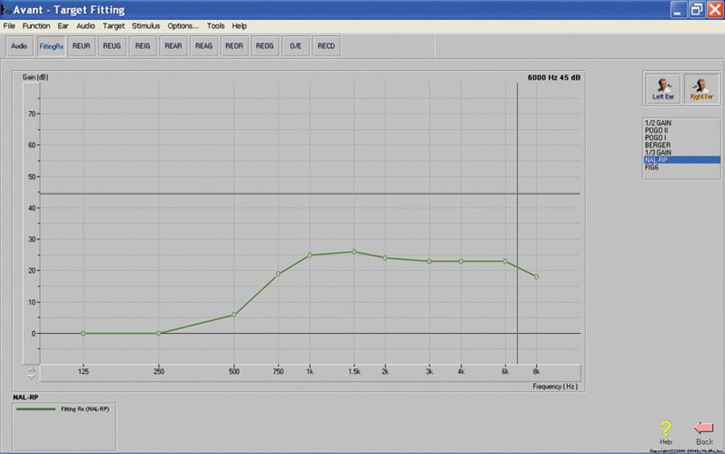Choose 1/2 GAIN fitting rule
The width and height of the screenshot is (725, 454).
coord(658,123)
